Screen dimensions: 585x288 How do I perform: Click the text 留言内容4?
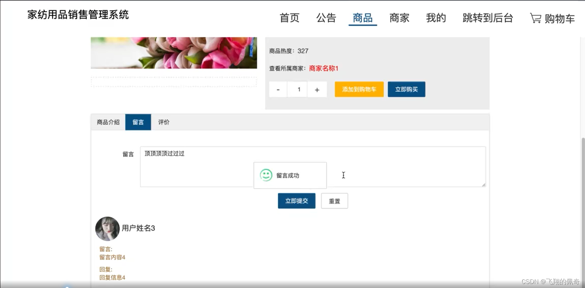[x=112, y=257]
